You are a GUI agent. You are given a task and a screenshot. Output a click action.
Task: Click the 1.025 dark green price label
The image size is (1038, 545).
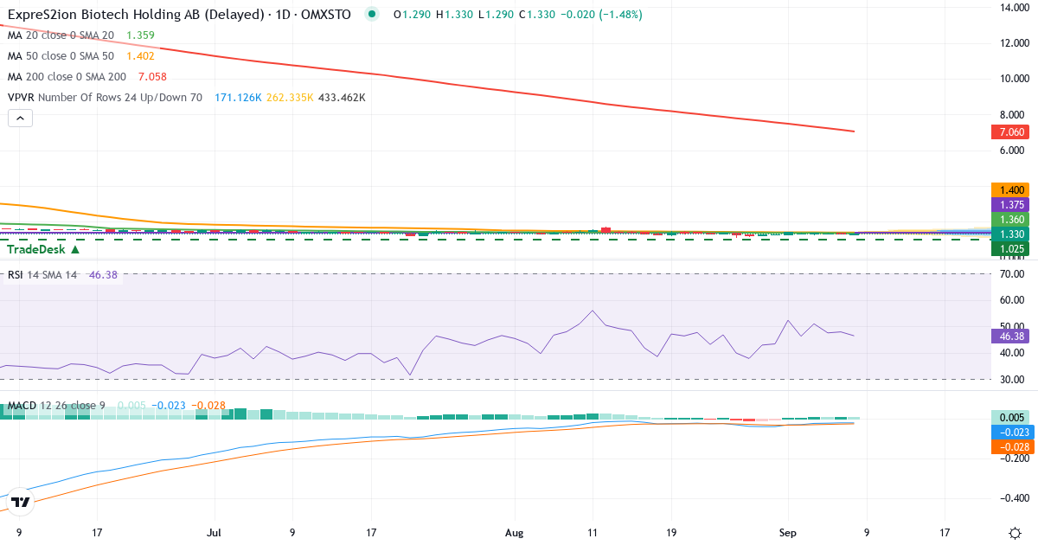pyautogui.click(x=1011, y=249)
